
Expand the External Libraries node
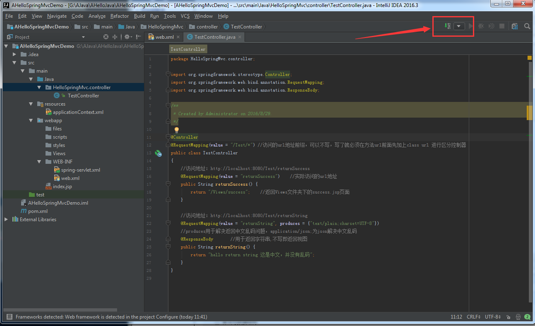coord(6,220)
